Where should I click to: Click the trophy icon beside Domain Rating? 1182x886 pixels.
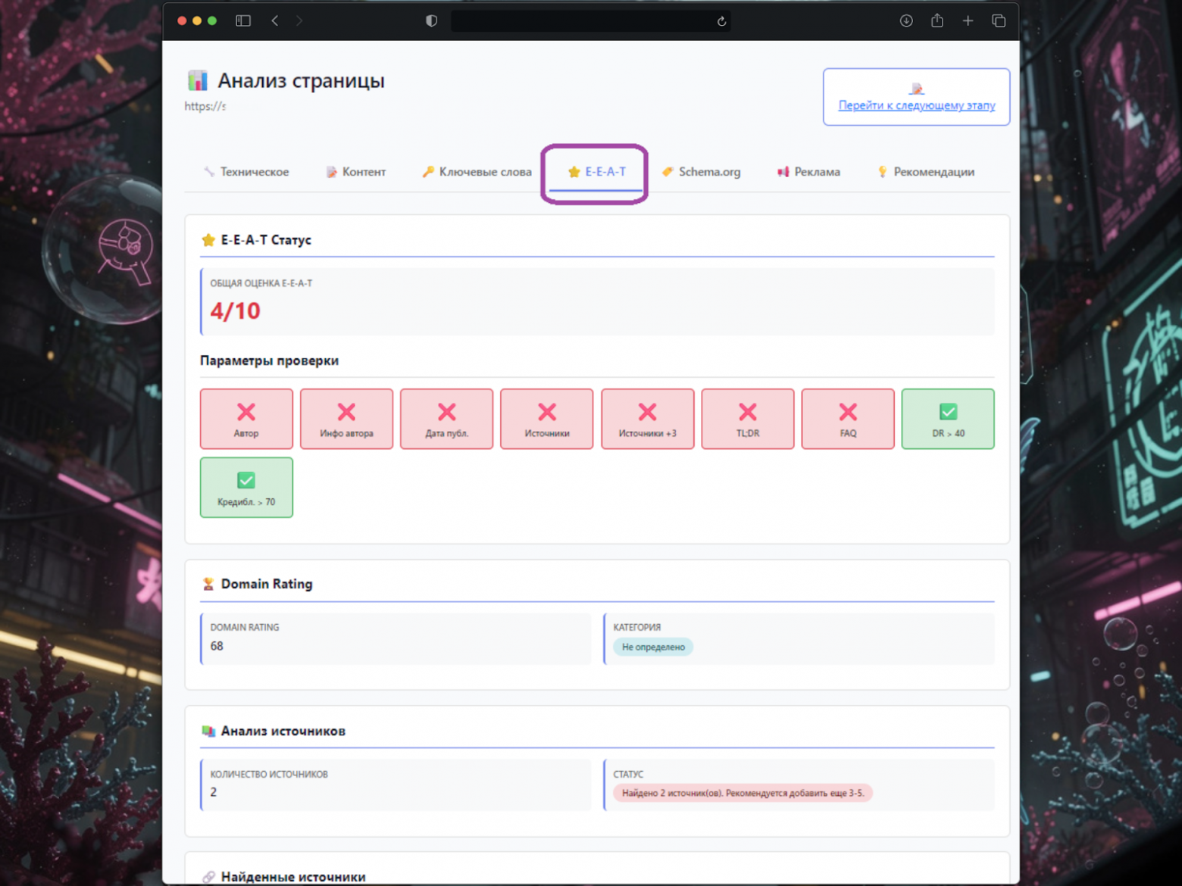[208, 583]
